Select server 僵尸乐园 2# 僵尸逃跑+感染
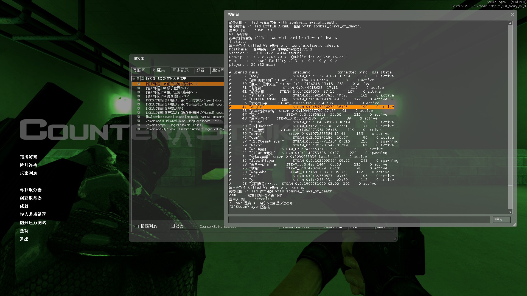Screen dimensions: 527x296 pos(178,92)
